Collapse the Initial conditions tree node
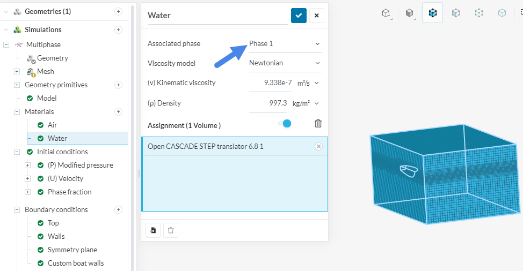 click(x=17, y=152)
